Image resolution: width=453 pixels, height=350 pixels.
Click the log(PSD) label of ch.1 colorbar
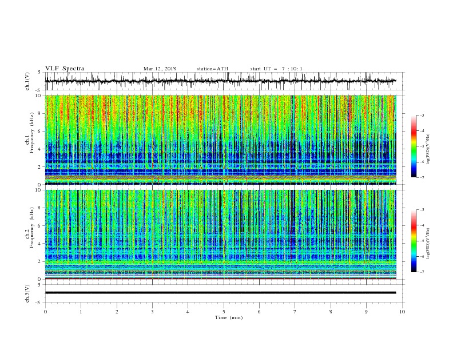coord(428,149)
